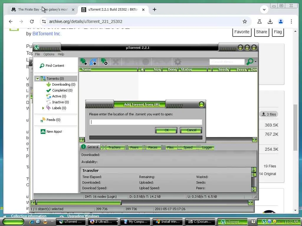
Task: Click the green search magnifier icon
Action: 250,62
